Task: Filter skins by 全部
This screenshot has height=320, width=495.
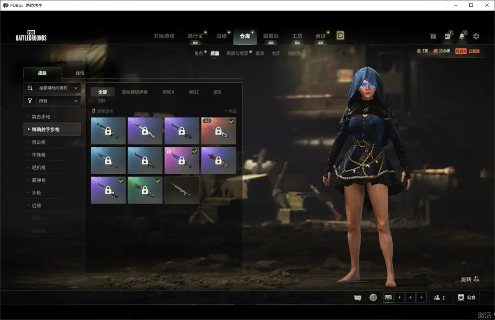Action: click(x=103, y=92)
